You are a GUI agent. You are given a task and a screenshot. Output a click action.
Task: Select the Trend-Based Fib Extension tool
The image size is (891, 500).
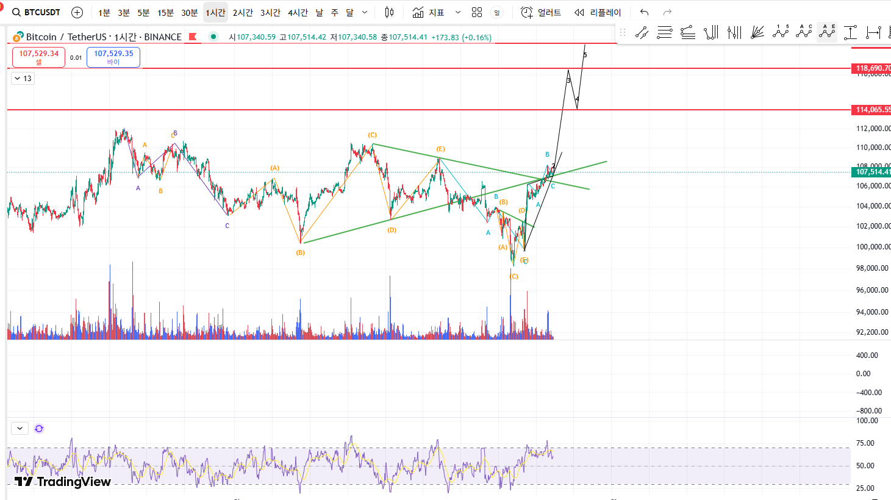pos(688,32)
